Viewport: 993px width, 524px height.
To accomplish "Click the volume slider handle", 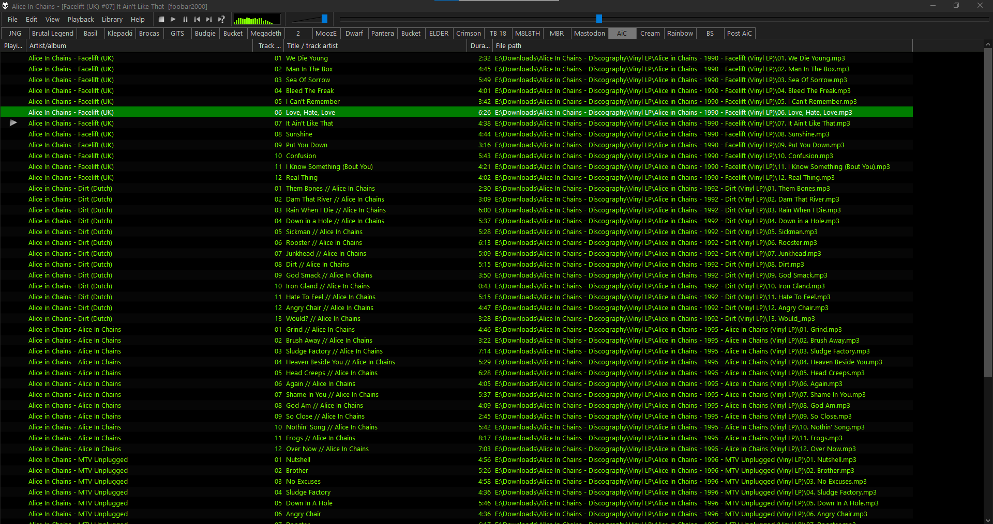I will point(324,19).
